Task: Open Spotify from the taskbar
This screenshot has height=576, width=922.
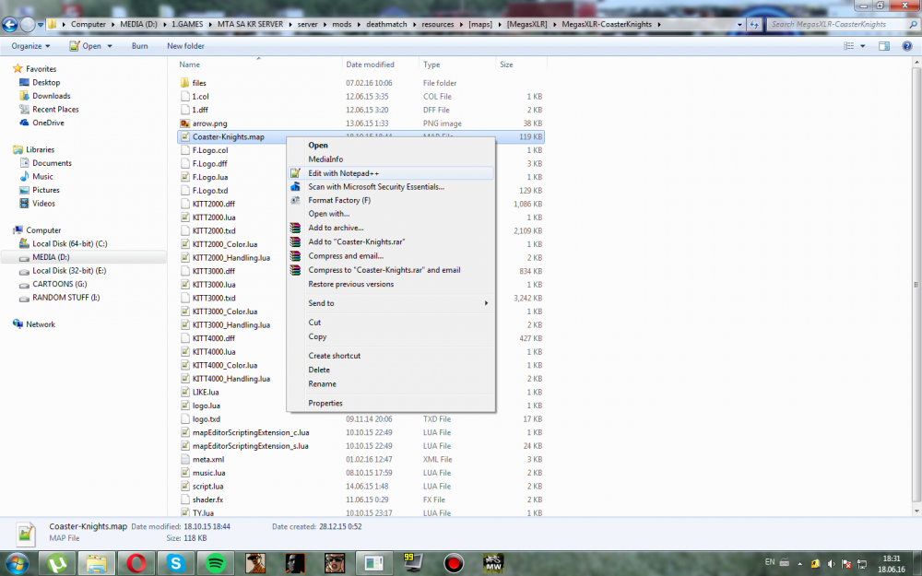Action: pyautogui.click(x=215, y=562)
